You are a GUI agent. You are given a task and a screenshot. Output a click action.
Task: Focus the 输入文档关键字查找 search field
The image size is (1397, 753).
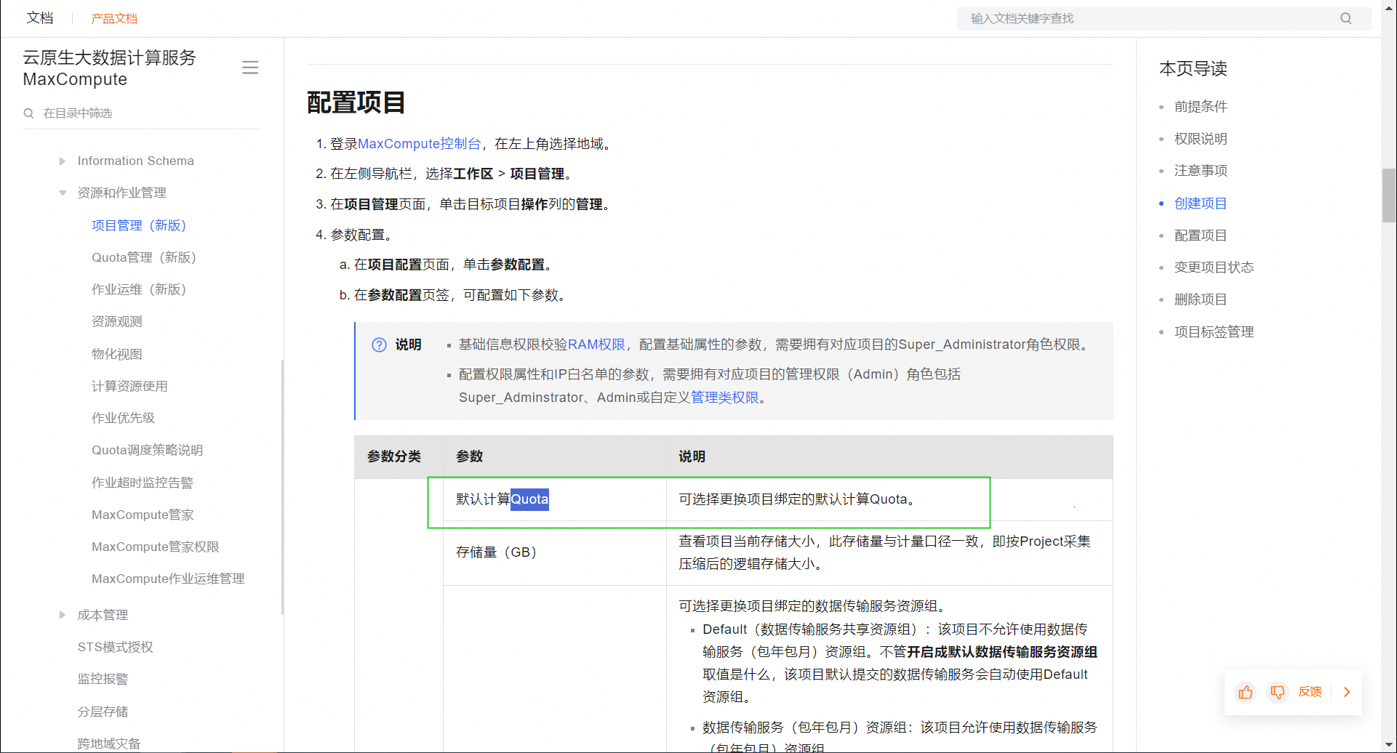click(1164, 18)
